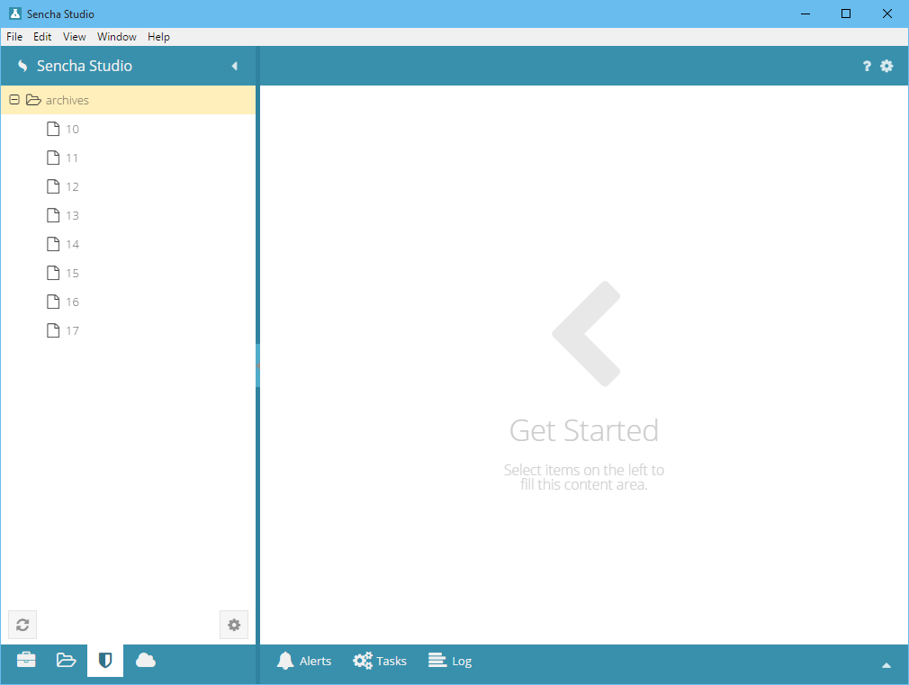909x685 pixels.
Task: Expand the bottom panel with up arrow
Action: click(x=886, y=665)
